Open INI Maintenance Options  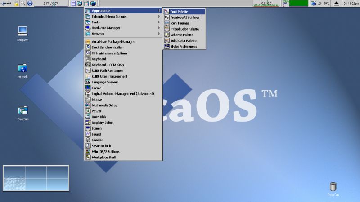[x=123, y=53]
